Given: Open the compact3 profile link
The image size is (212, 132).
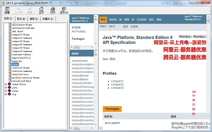Looking at the screenshot, I should coord(117,88).
